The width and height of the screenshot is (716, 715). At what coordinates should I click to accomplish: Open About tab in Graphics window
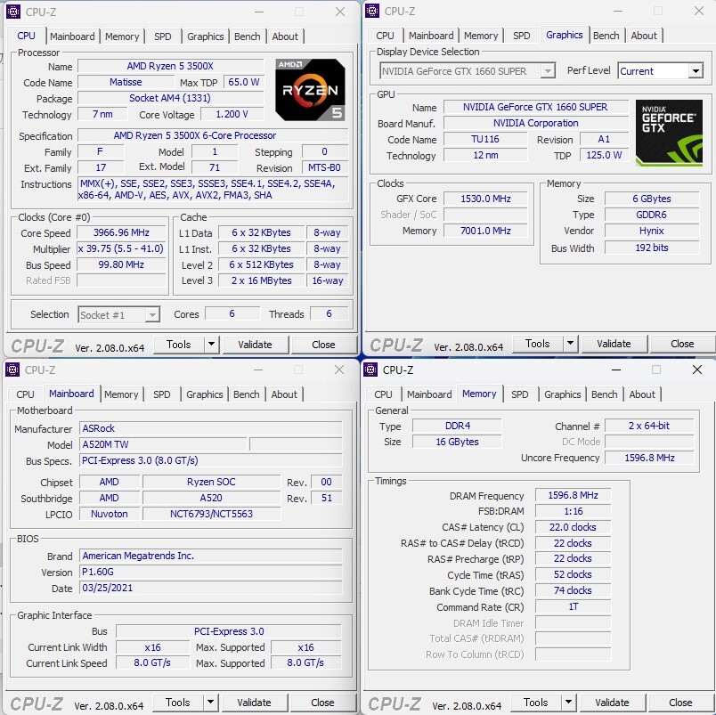(644, 36)
